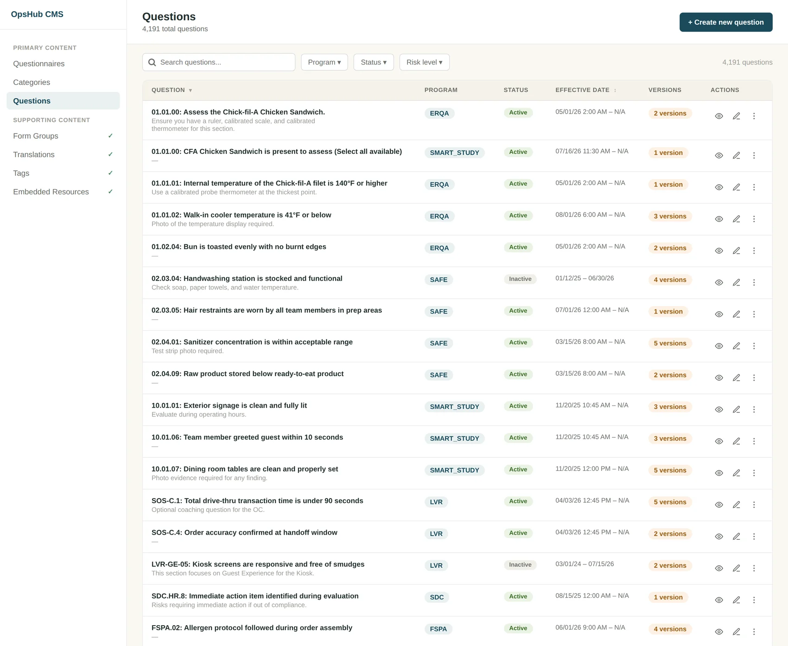The width and height of the screenshot is (788, 646).
Task: Expand 4 versions for Handwashing station row
Action: click(670, 280)
